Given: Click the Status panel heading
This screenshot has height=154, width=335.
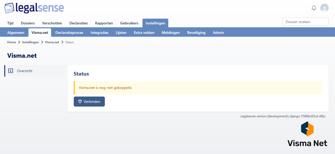Looking at the screenshot, I should pyautogui.click(x=81, y=74).
